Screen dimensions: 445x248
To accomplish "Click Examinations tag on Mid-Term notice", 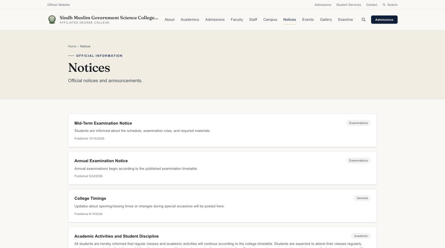I will point(358,123).
